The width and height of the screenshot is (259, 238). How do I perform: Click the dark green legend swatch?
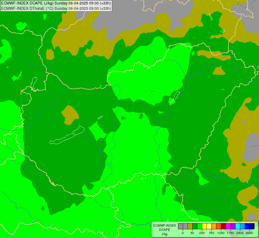click(x=195, y=226)
